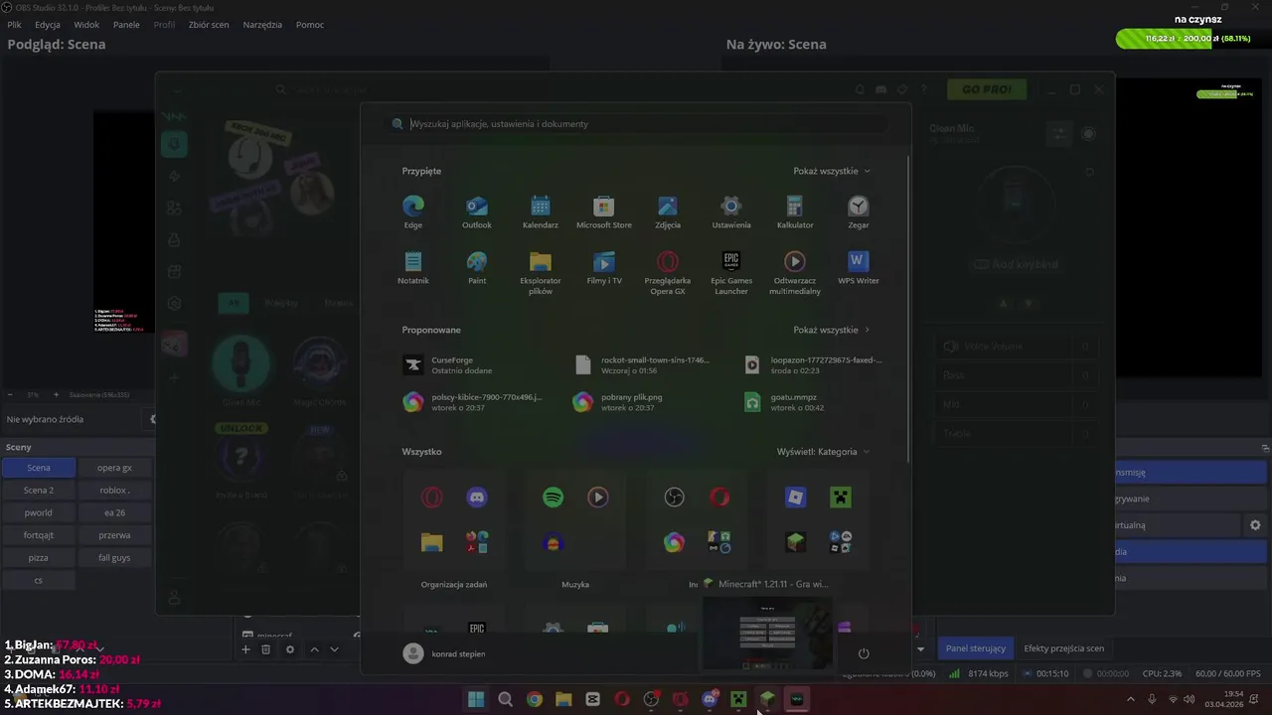Move source down with arrow
This screenshot has height=715, width=1272.
(x=334, y=649)
